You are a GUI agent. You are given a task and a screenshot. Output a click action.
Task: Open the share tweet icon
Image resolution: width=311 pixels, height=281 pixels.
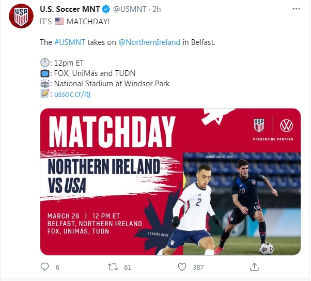click(254, 267)
